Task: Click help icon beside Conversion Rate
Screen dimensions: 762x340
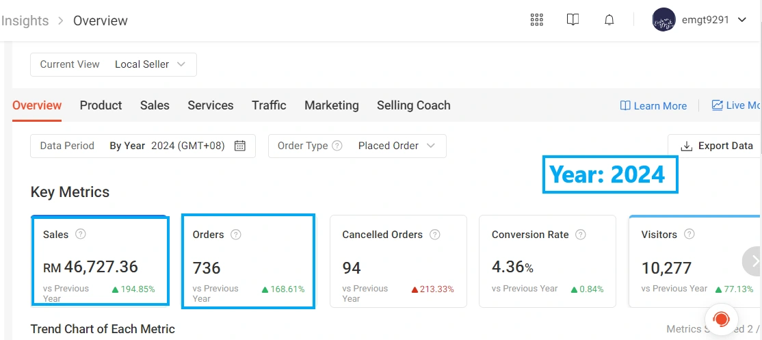Action: pos(581,235)
